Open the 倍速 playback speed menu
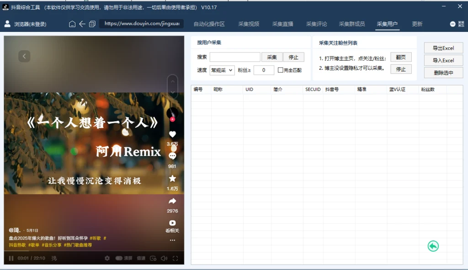This screenshot has height=270, width=468. point(141,258)
